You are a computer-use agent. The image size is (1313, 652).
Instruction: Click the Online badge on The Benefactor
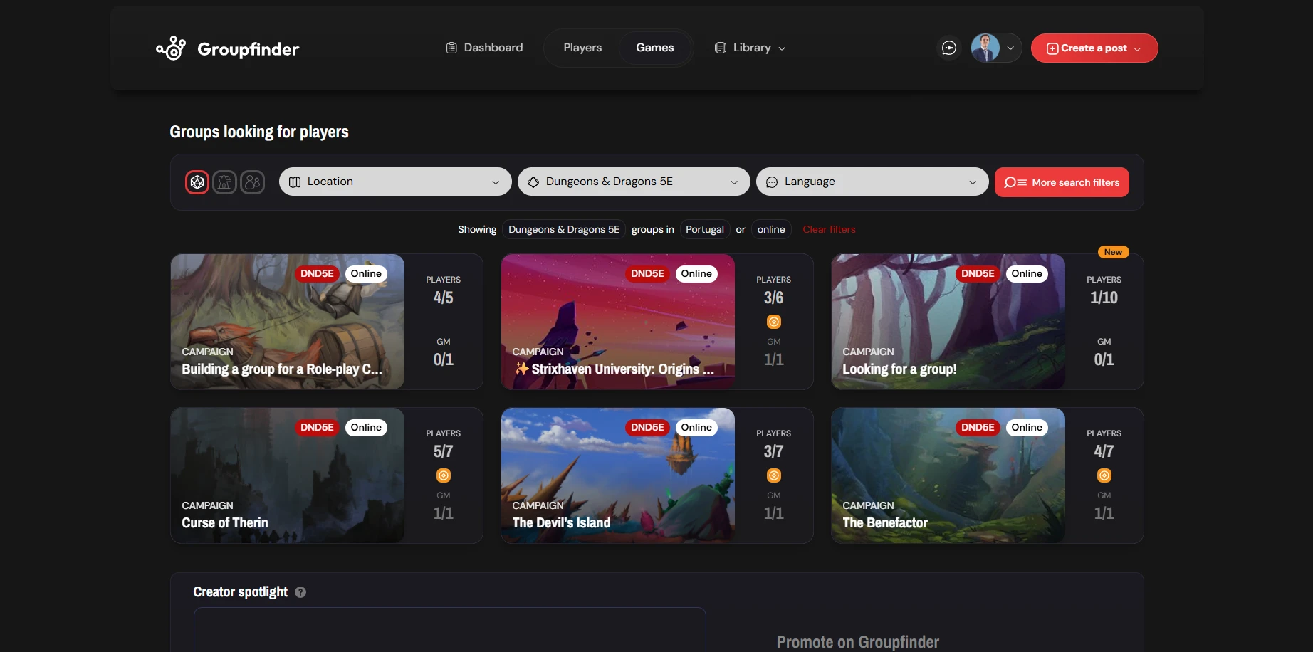pos(1027,427)
